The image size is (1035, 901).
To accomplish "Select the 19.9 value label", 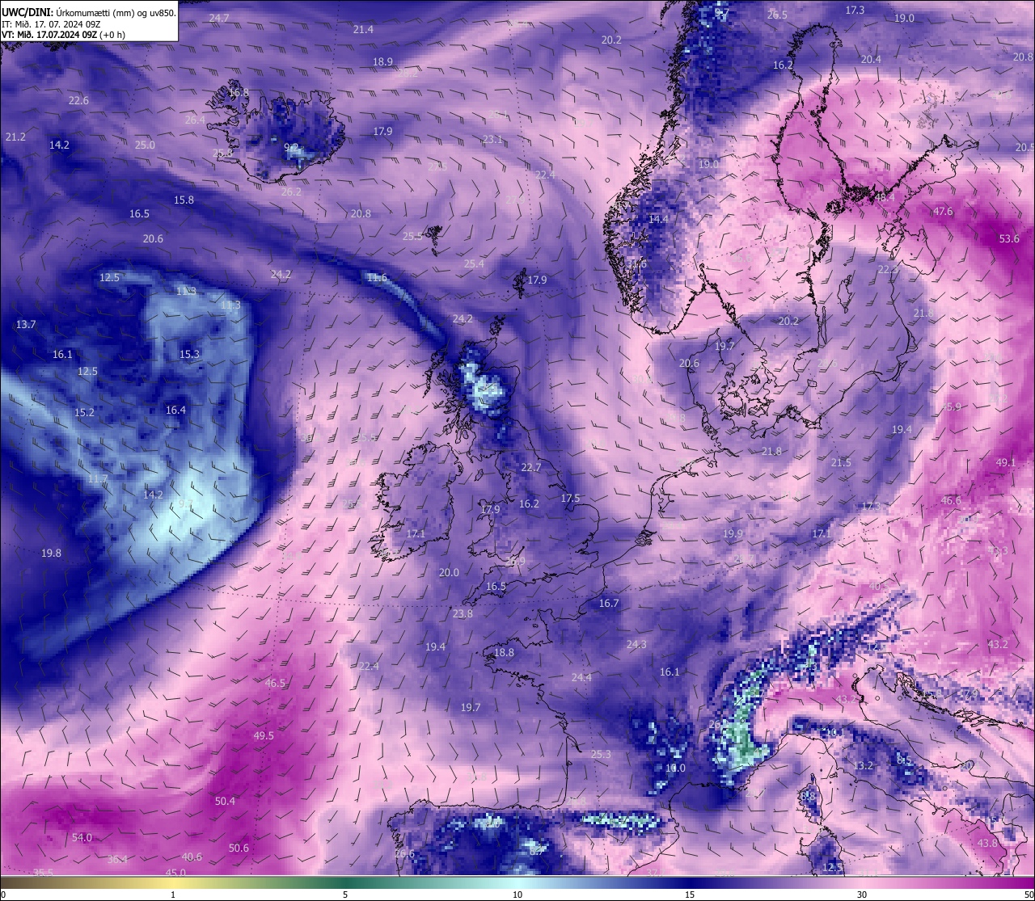I will [733, 533].
